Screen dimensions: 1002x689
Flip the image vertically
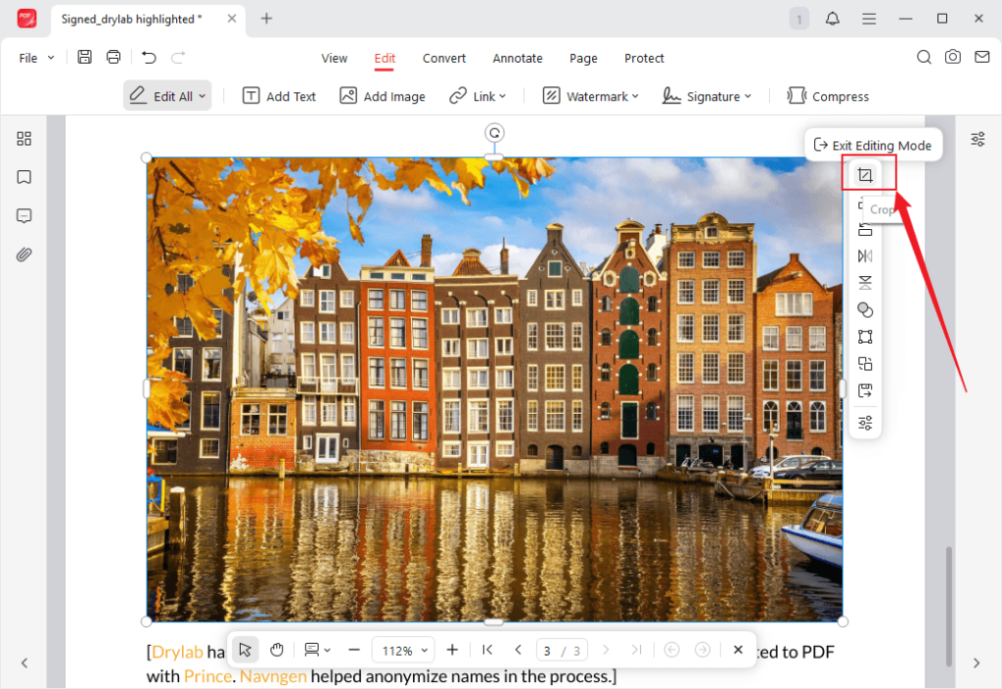(x=865, y=282)
